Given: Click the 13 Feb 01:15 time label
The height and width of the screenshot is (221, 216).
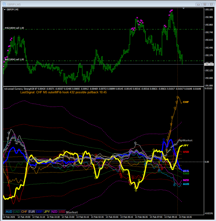Looking at the screenshot, I should (83, 217).
